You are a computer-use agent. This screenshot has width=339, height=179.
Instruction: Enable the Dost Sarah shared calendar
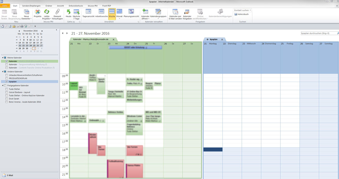pos(7,99)
